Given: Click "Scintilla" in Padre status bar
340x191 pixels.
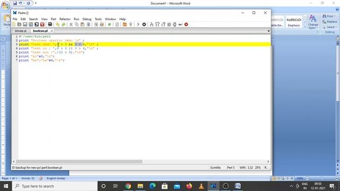Looking at the screenshot, I should [x=215, y=168].
